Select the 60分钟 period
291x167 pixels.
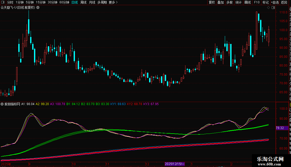coord(64,2)
